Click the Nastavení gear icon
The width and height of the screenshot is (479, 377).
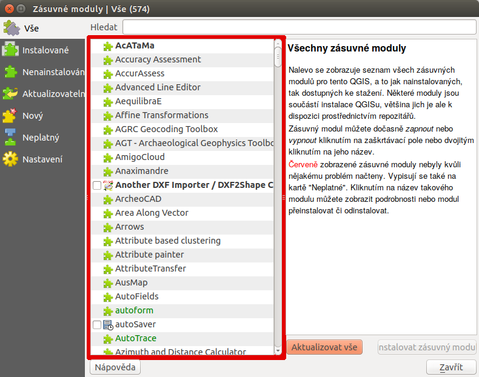11,159
